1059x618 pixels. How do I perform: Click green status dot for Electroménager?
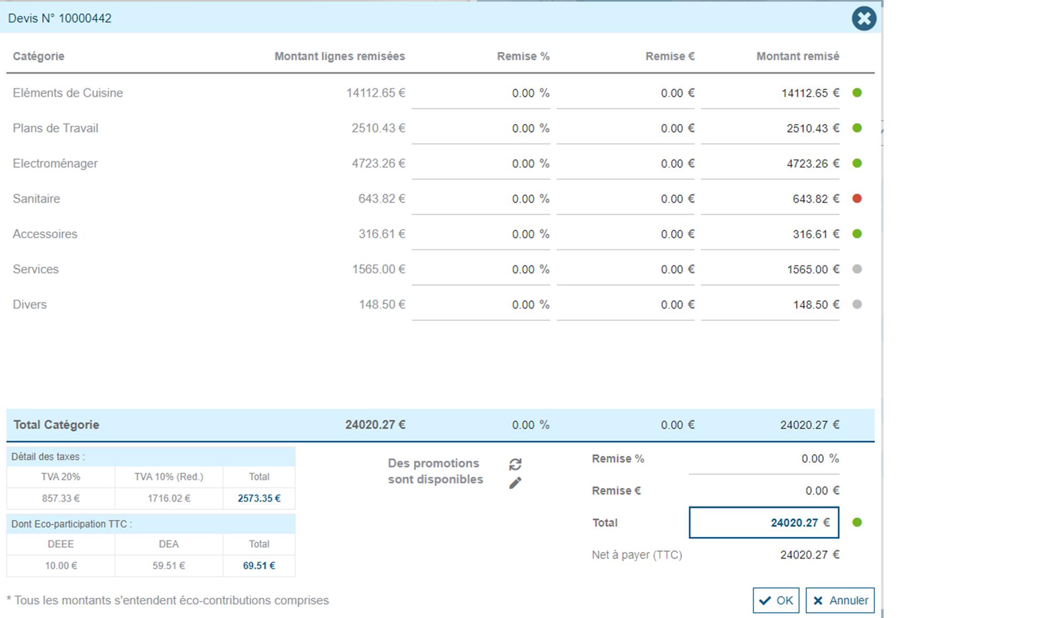pyautogui.click(x=857, y=163)
